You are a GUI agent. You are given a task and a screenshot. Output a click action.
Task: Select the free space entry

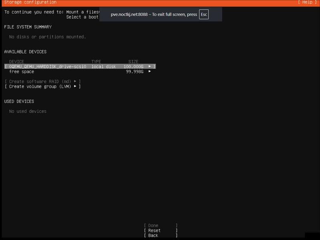tap(22, 72)
